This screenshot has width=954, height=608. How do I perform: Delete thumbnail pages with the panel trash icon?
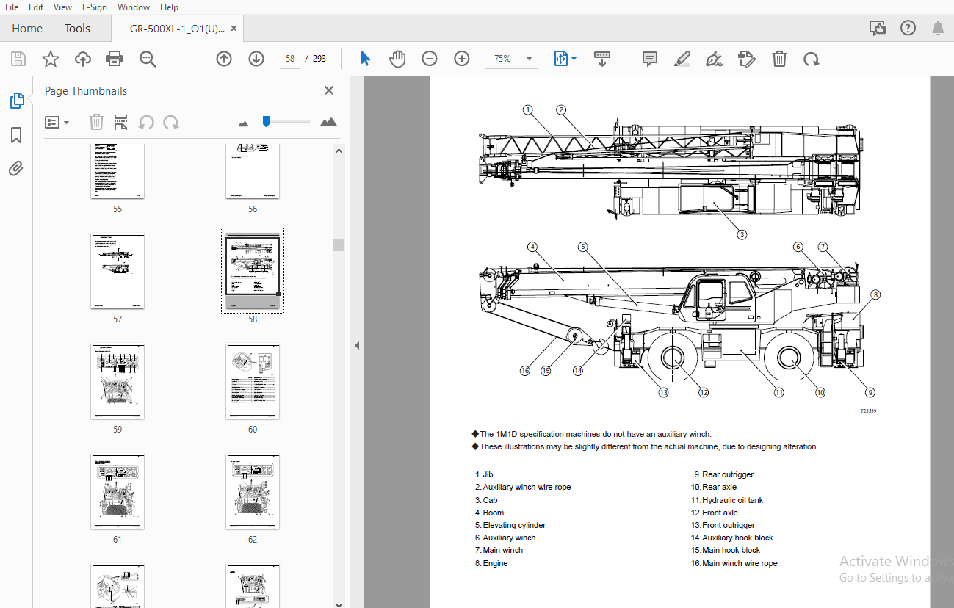click(96, 122)
